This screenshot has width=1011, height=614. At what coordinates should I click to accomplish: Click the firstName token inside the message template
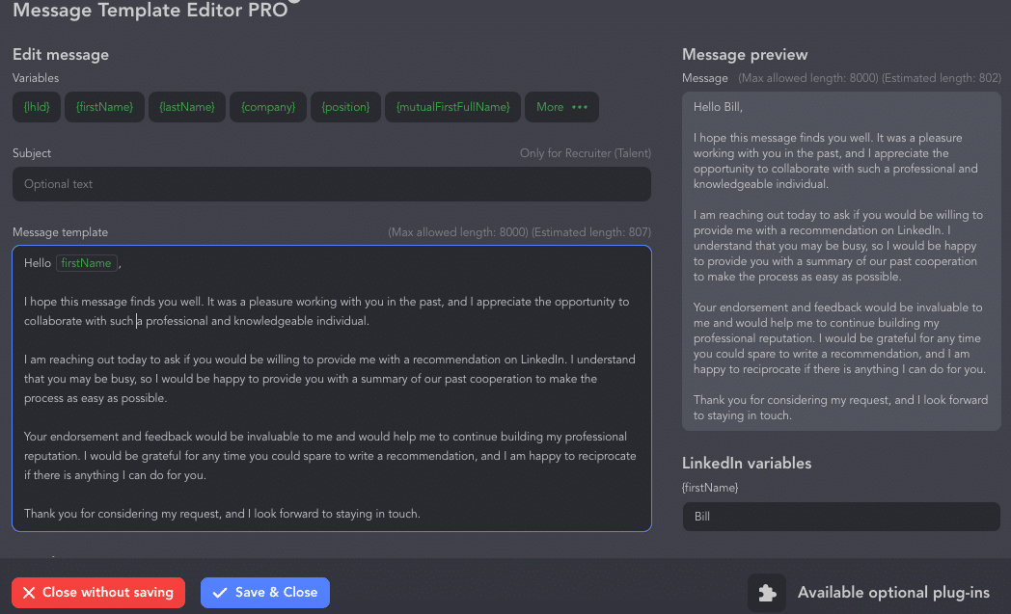86,262
